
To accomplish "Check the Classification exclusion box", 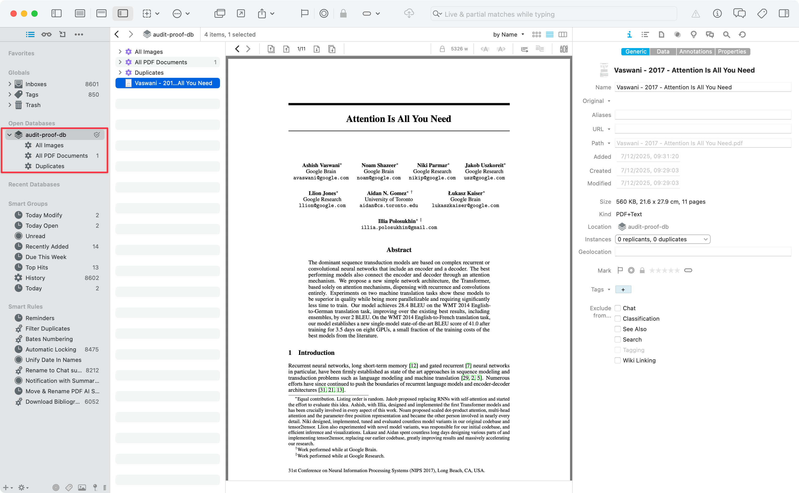I will pos(617,319).
